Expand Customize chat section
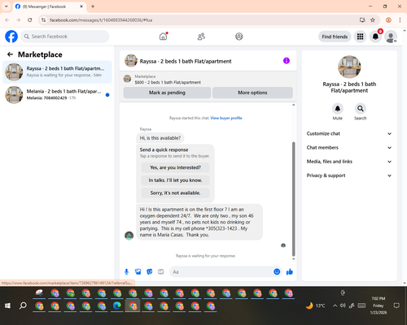Viewport: 407px width, 325px height. tap(349, 133)
